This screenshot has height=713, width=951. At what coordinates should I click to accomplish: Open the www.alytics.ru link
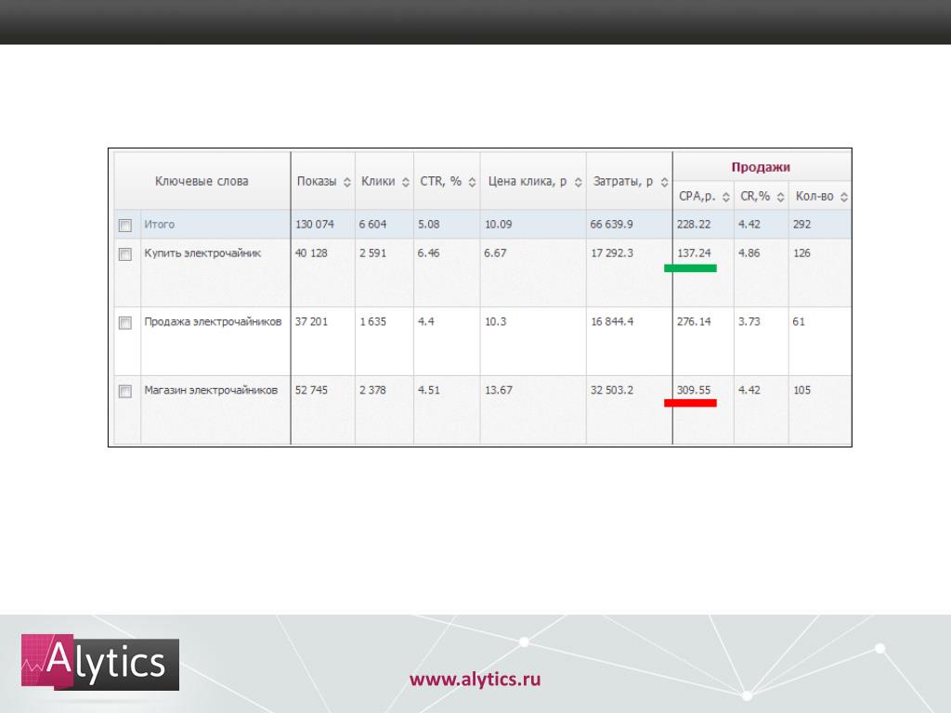tap(475, 679)
